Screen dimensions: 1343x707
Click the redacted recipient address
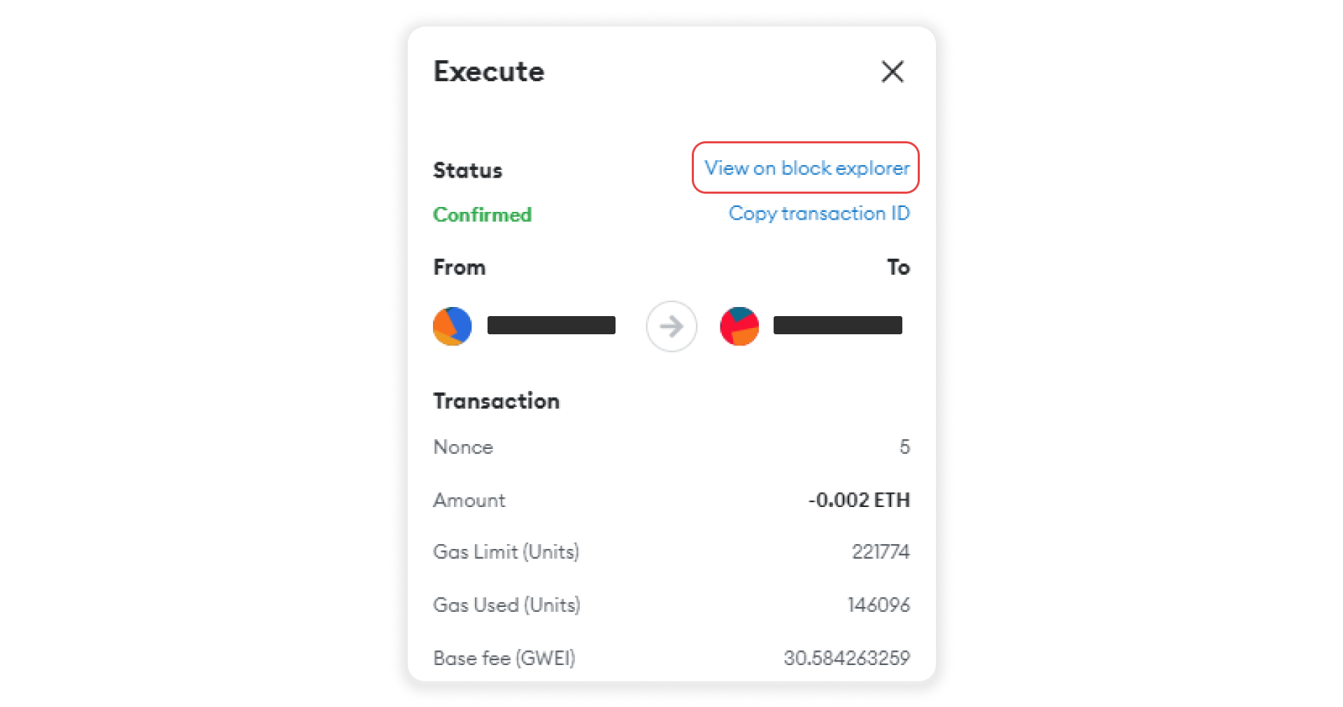[x=837, y=325]
